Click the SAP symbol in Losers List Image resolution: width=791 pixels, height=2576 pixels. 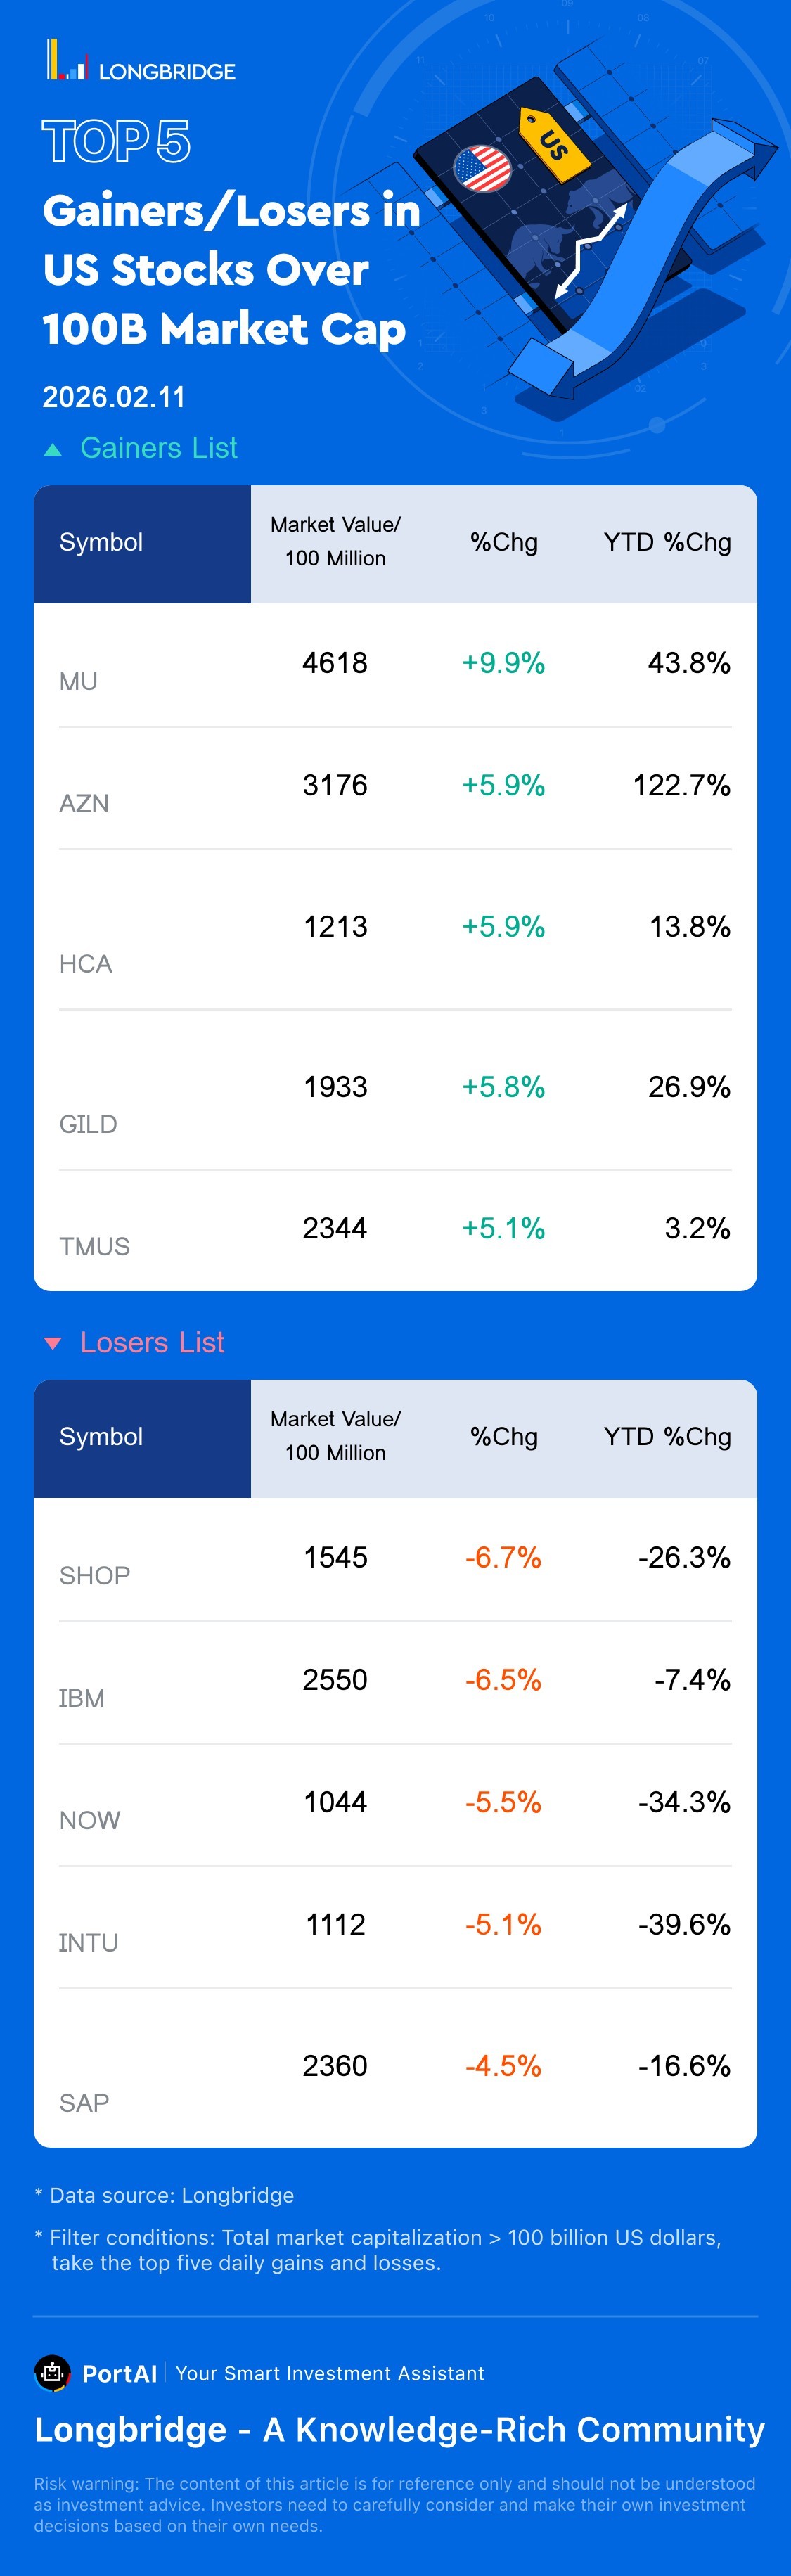pos(84,2102)
